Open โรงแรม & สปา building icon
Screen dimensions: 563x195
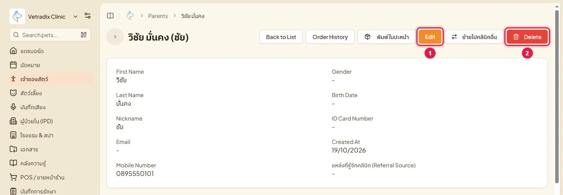tap(13, 135)
